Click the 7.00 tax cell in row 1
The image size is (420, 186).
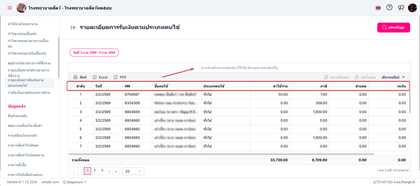pos(310,94)
